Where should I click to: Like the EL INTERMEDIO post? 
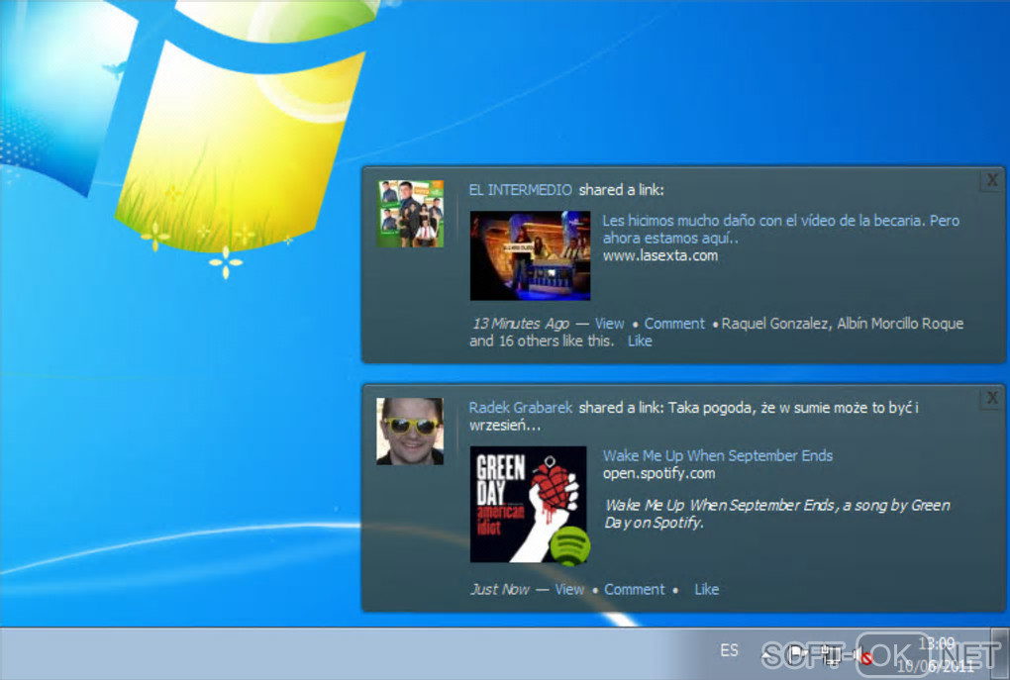(640, 340)
